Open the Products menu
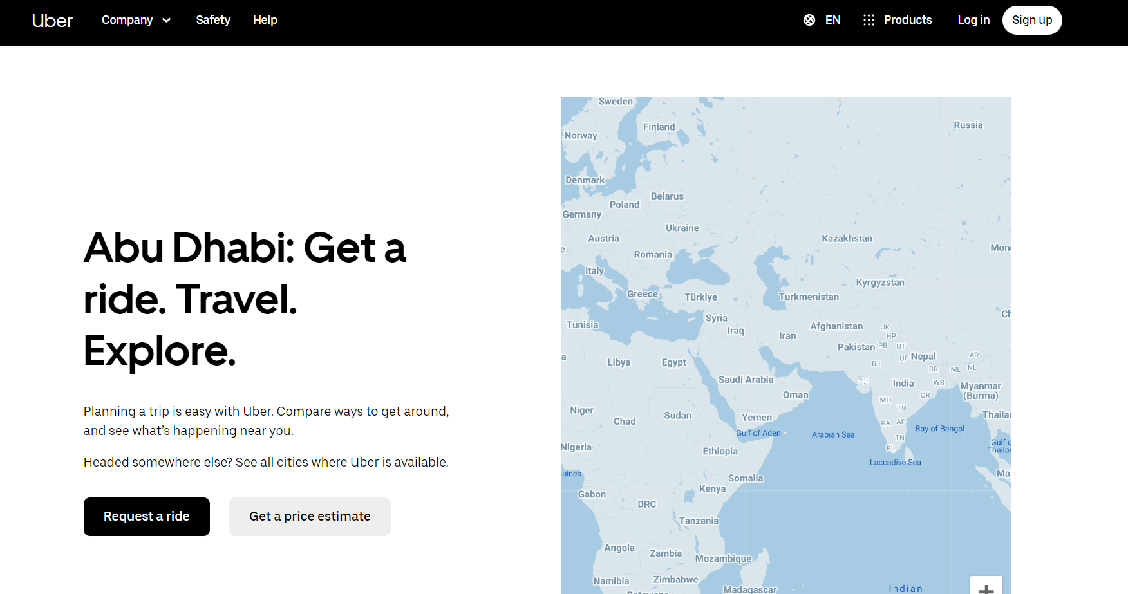 pos(907,20)
